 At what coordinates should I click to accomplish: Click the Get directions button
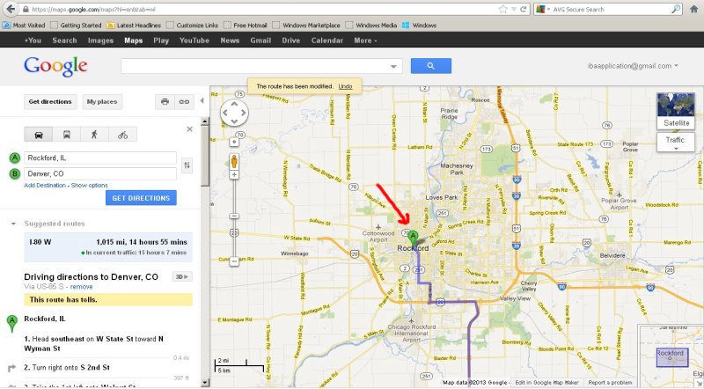point(50,102)
